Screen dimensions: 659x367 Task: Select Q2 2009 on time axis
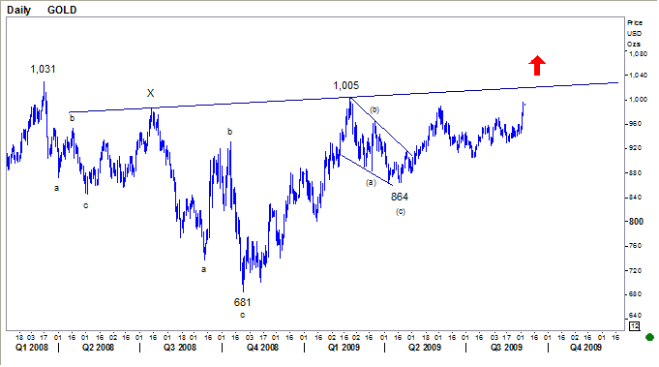coord(425,348)
